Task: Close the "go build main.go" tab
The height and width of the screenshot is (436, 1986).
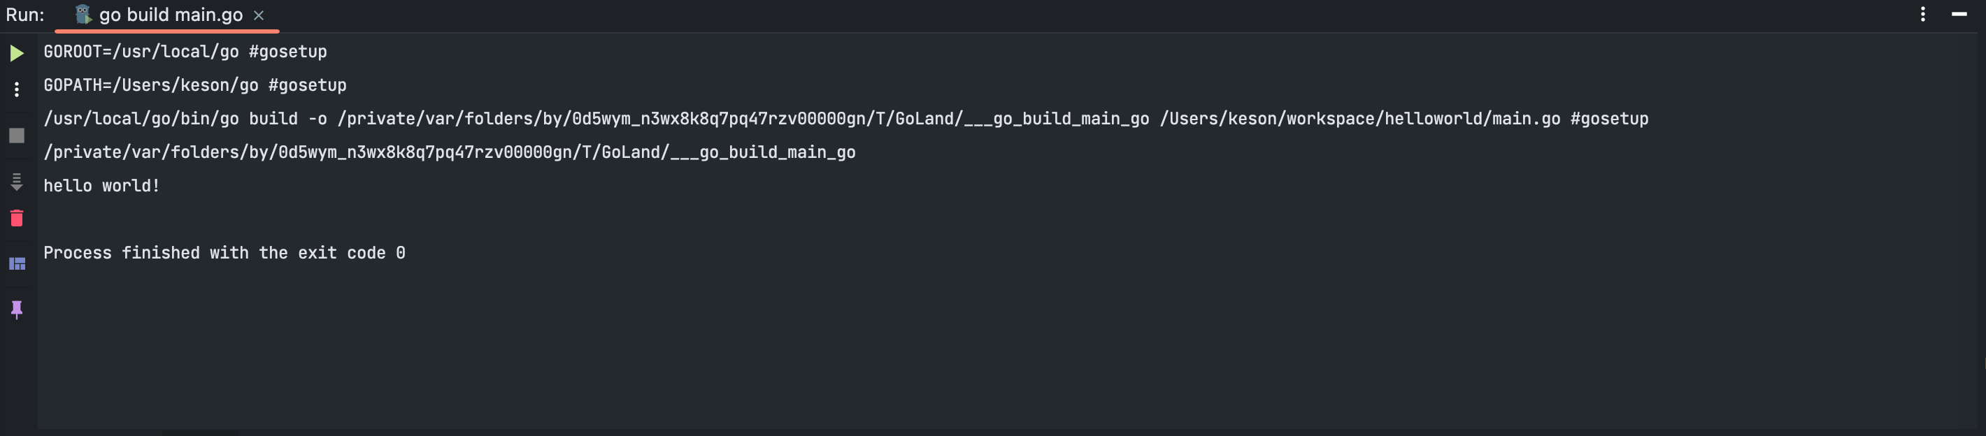Action: click(x=259, y=15)
